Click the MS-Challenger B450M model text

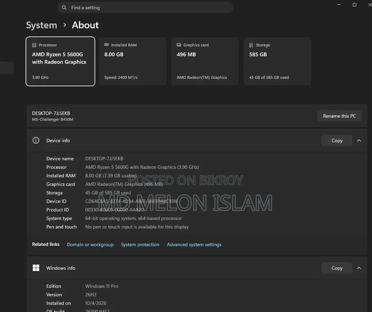click(53, 119)
